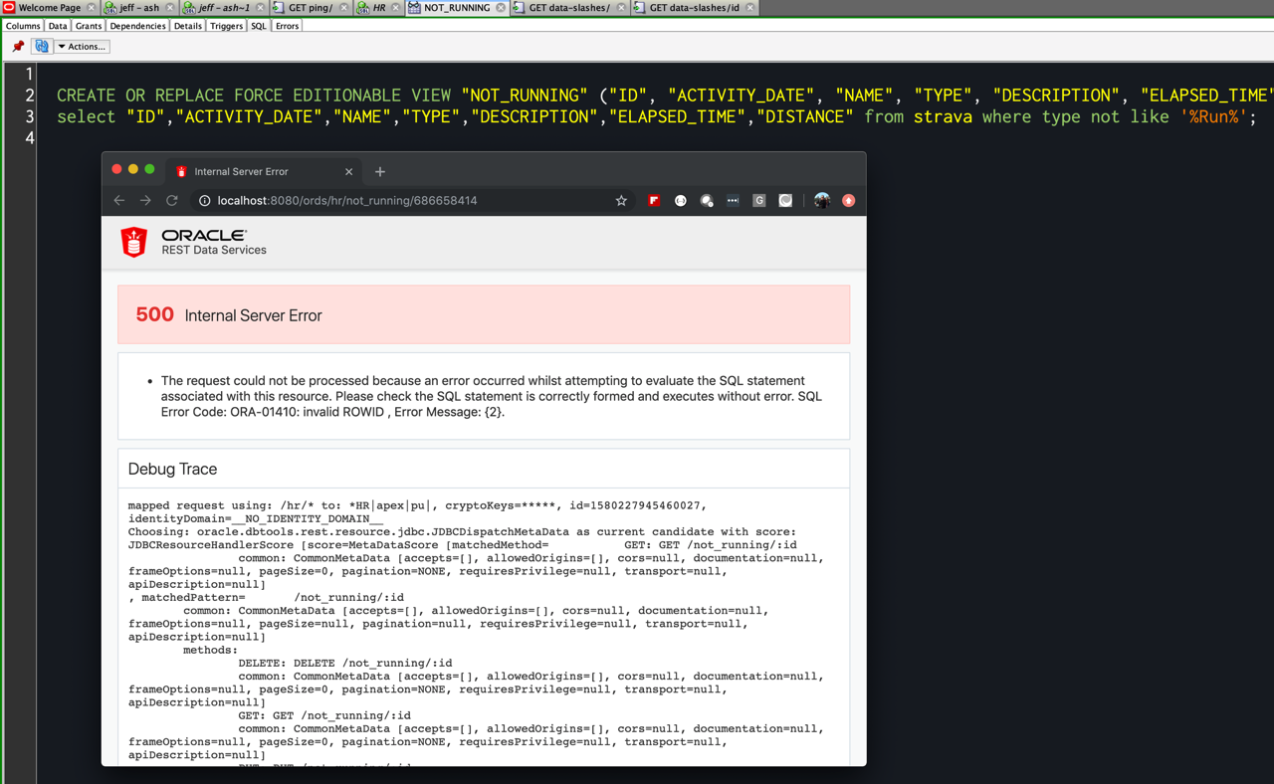Switch to the Columns tab
Screen dimensions: 1274x784
(23, 26)
